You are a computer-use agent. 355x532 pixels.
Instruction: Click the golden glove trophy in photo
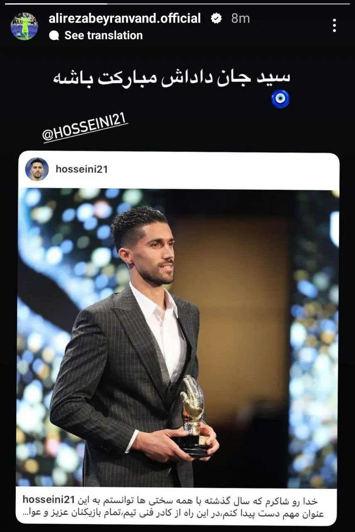tap(193, 414)
